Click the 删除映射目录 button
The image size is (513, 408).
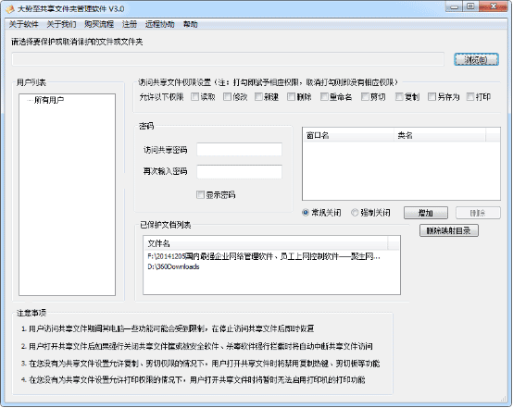pyautogui.click(x=449, y=230)
